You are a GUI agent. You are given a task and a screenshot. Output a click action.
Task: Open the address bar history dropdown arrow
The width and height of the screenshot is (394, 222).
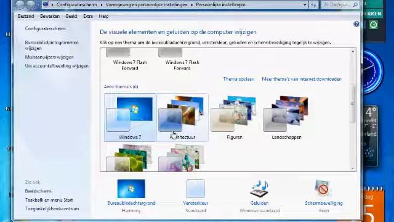[x=305, y=5]
